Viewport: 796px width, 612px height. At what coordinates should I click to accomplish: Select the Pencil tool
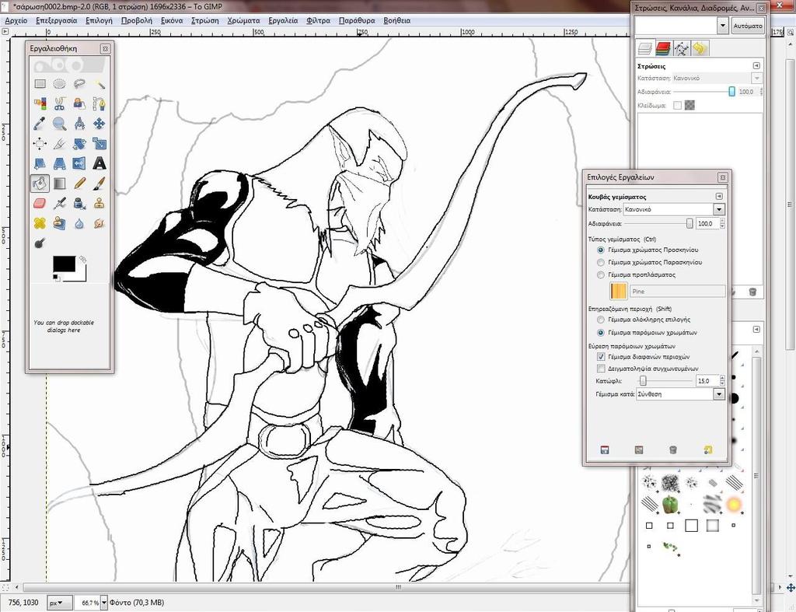click(79, 184)
